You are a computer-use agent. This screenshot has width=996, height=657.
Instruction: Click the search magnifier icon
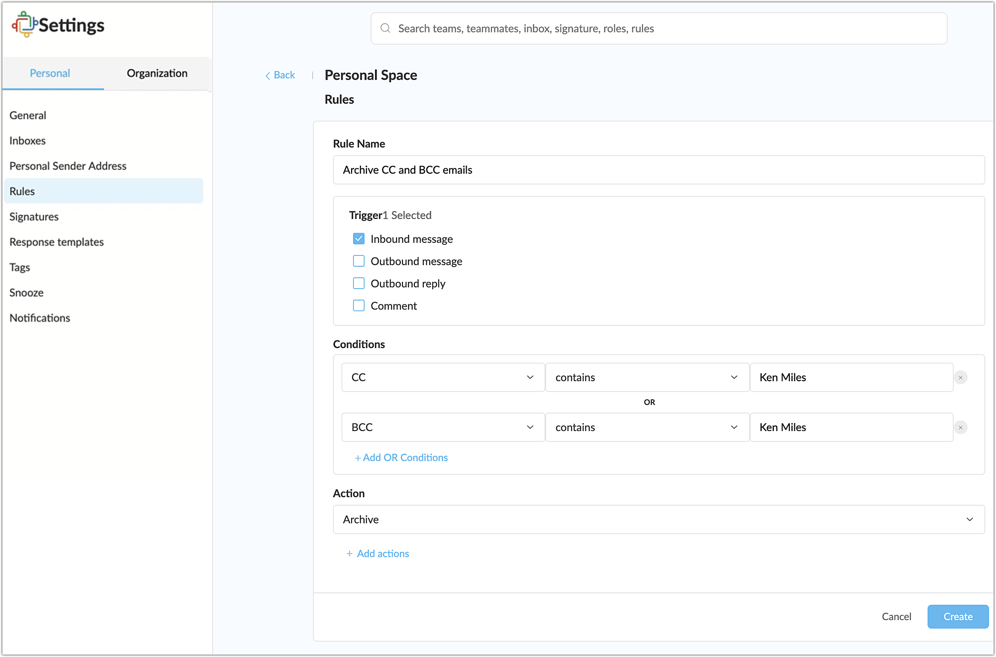point(385,28)
